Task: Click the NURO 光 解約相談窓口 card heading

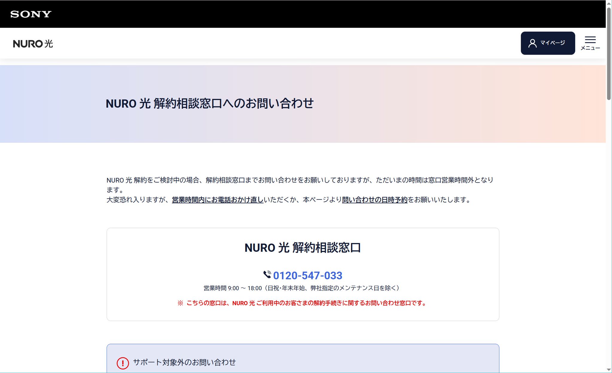Action: coord(303,248)
